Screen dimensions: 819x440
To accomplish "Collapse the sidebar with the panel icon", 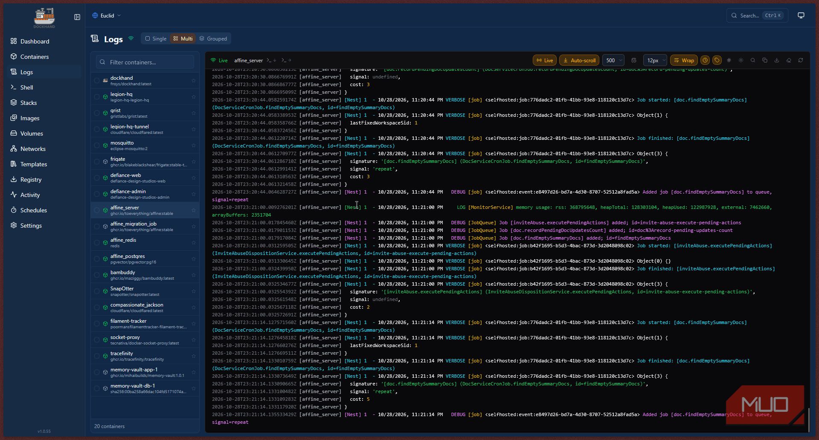I will click(77, 17).
